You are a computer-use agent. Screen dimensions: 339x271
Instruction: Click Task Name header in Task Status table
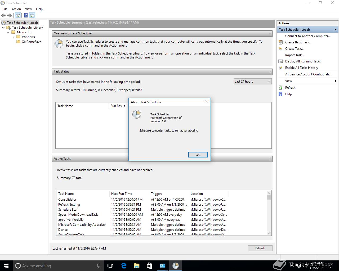coord(82,106)
